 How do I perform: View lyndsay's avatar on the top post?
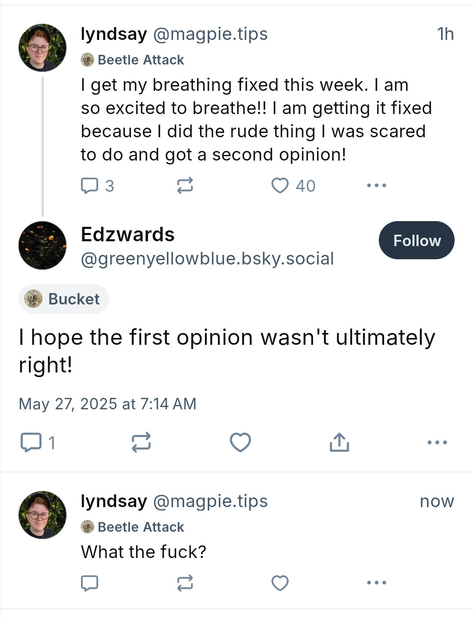coord(42,47)
